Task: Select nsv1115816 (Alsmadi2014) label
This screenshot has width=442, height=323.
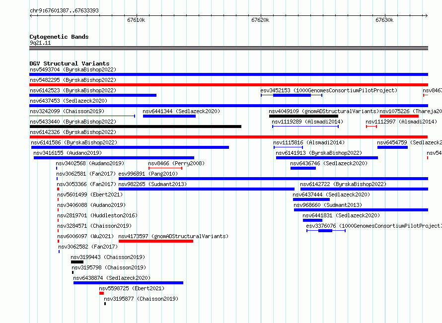Action: 309,142
